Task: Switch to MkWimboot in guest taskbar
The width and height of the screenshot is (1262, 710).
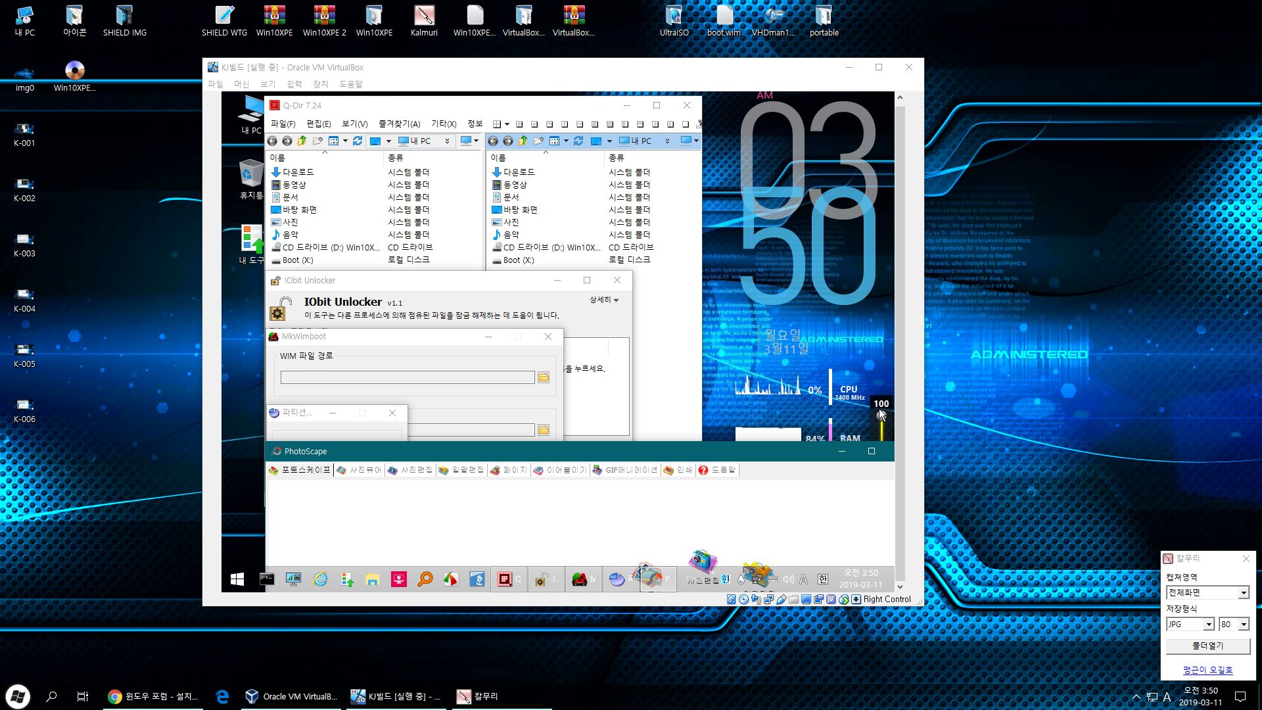Action: [584, 579]
